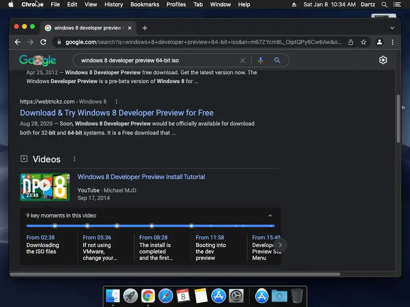Open Download & Try Windows 8 Developer Preview link
This screenshot has height=307, width=410.
pyautogui.click(x=117, y=113)
